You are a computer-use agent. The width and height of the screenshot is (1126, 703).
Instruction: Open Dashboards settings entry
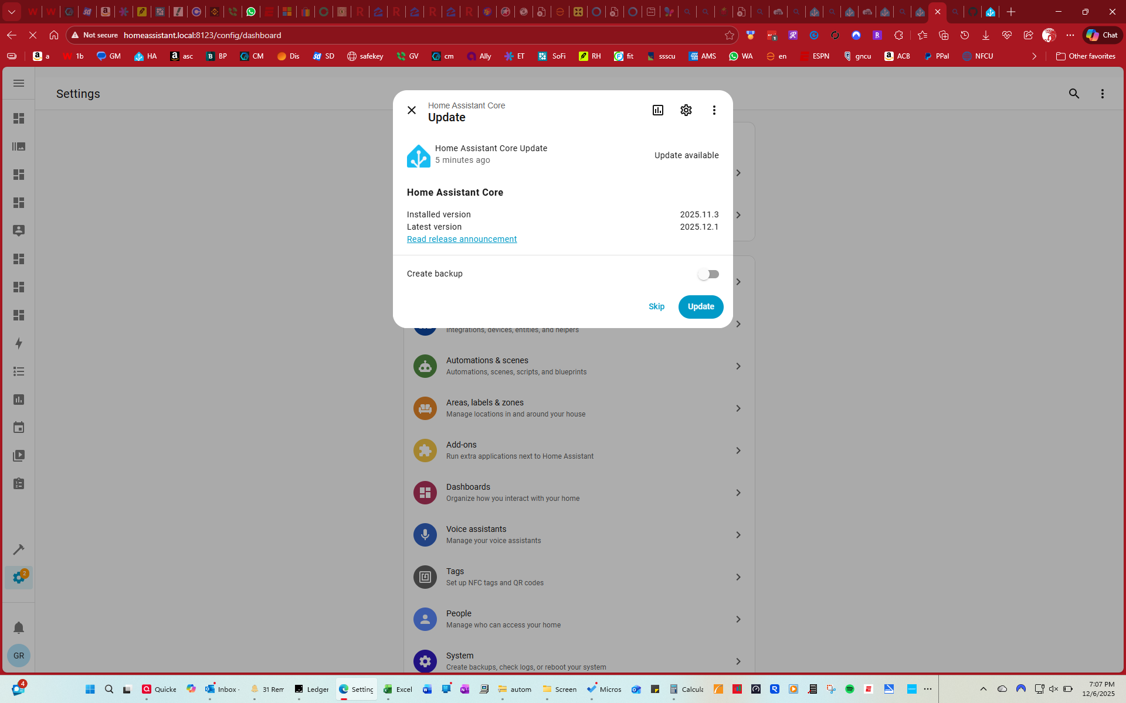(x=468, y=492)
